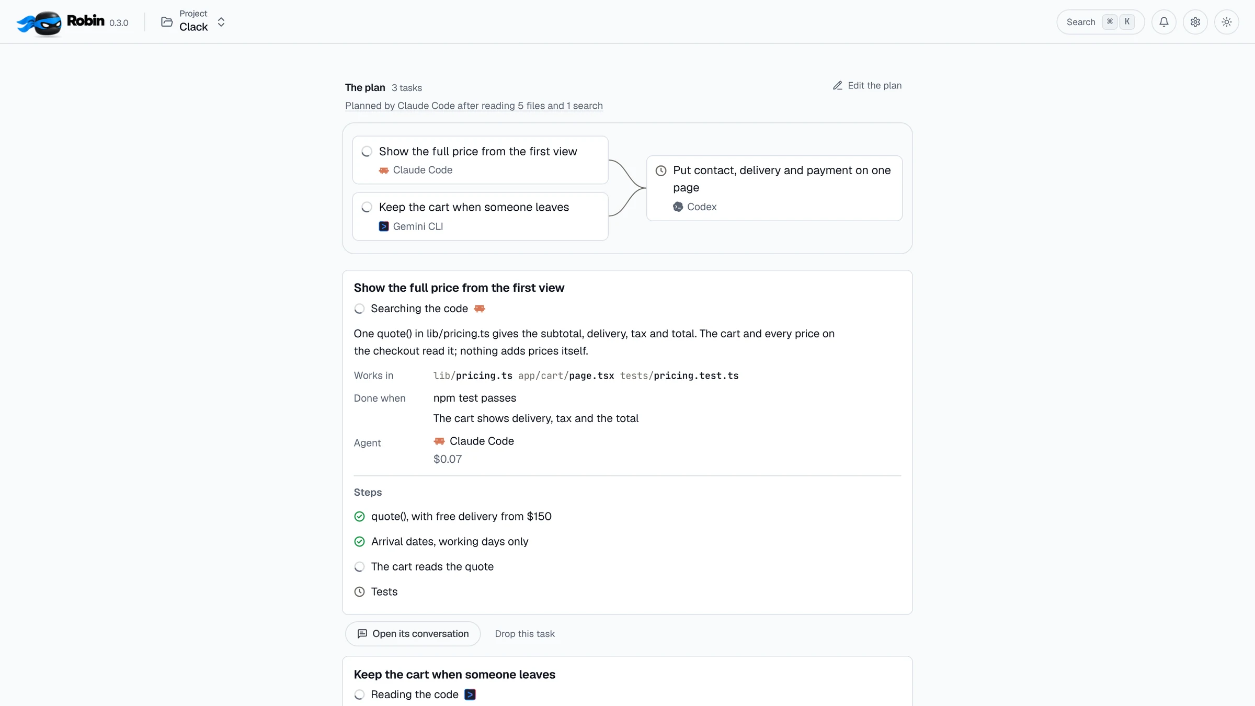Click the 'npm test passes' criterion
The height and width of the screenshot is (706, 1255).
point(475,398)
